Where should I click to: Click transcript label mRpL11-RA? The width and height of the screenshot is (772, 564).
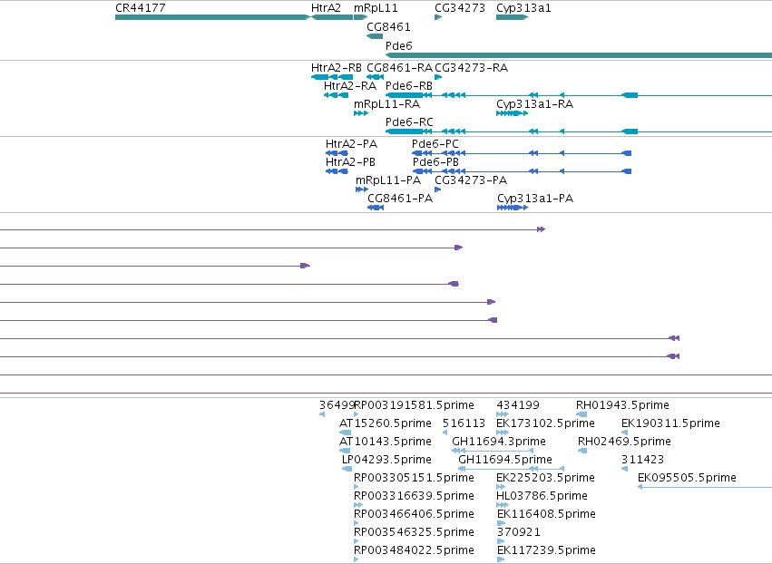(387, 104)
